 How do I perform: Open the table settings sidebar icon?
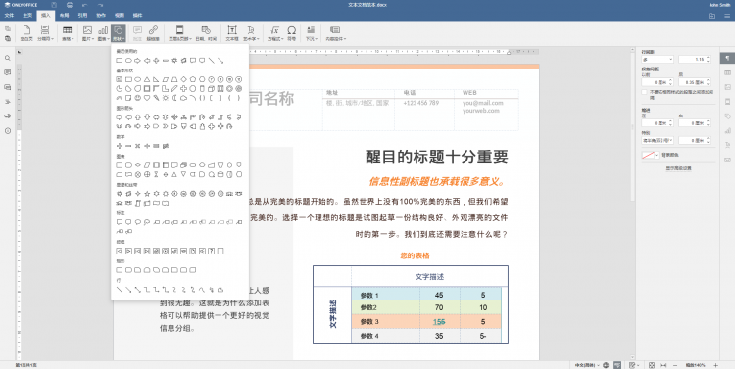click(727, 72)
